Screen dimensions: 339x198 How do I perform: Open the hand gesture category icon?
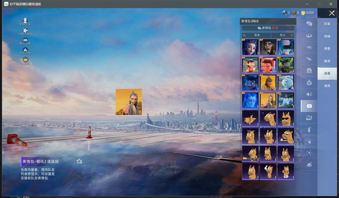click(309, 141)
